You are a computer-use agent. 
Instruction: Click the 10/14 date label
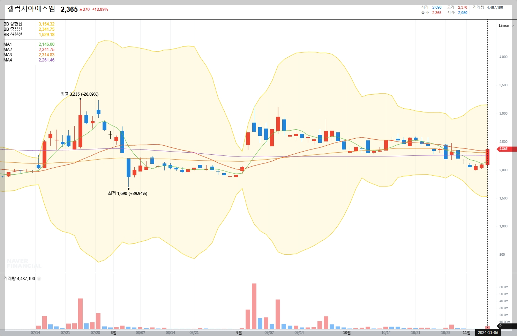pos(386,333)
